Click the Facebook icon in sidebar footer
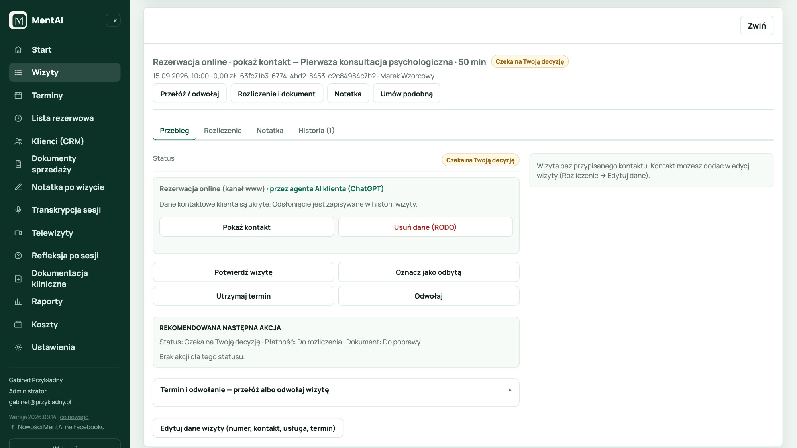Image resolution: width=797 pixels, height=448 pixels. (12, 427)
